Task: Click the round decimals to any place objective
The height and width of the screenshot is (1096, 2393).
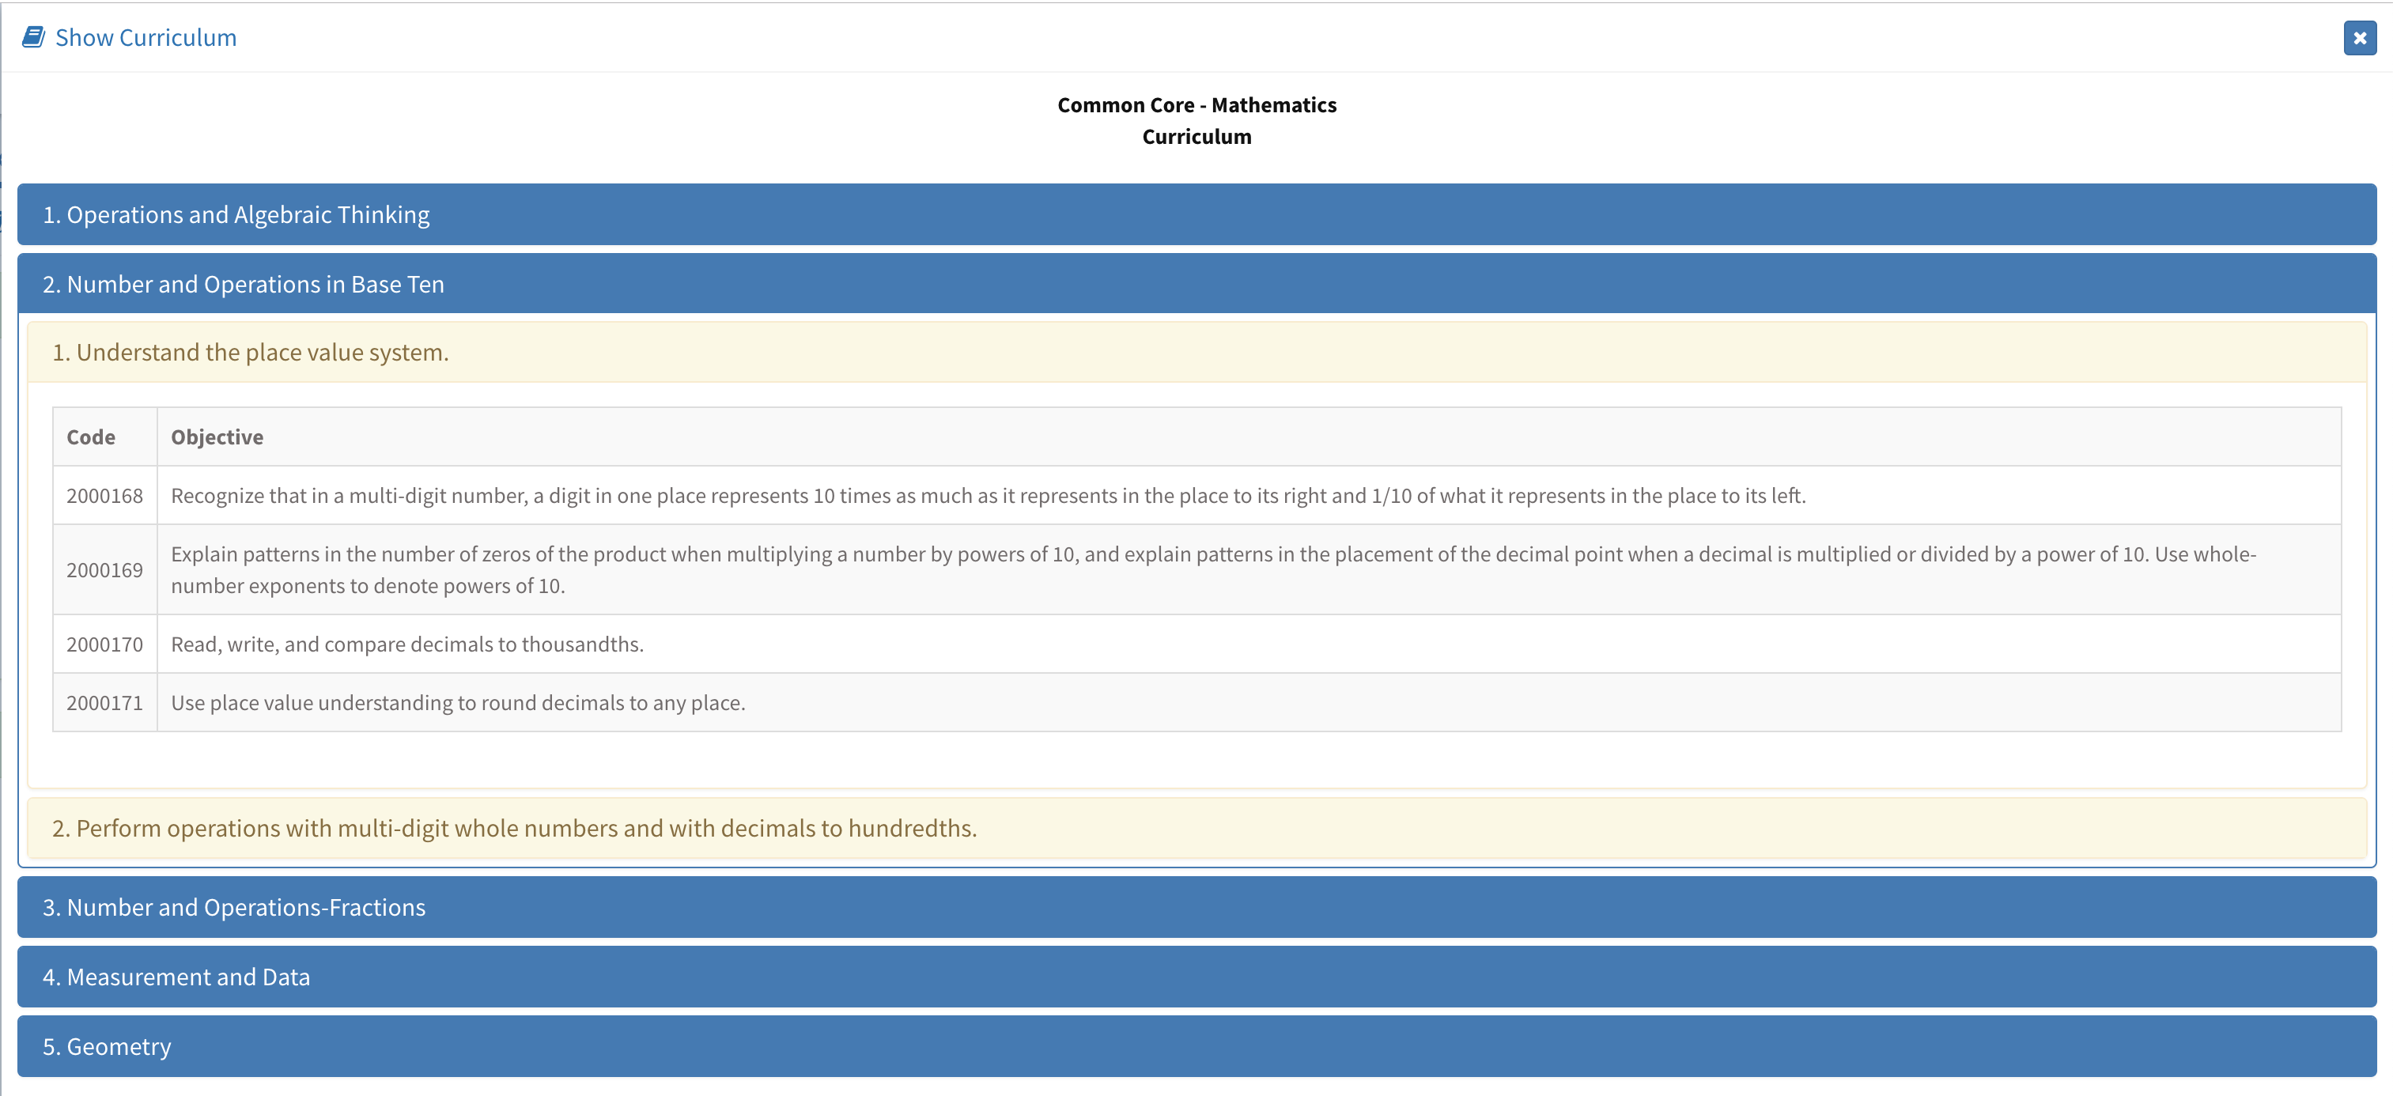Action: 458,702
